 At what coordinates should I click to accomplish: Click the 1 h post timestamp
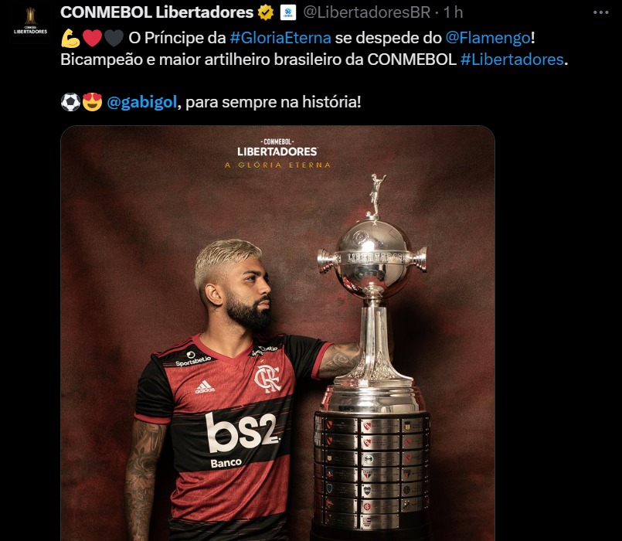point(453,12)
